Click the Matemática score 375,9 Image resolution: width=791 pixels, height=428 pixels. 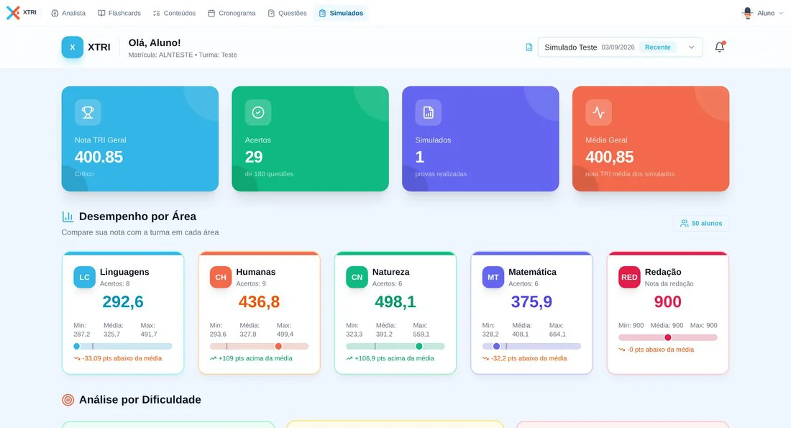pyautogui.click(x=531, y=302)
